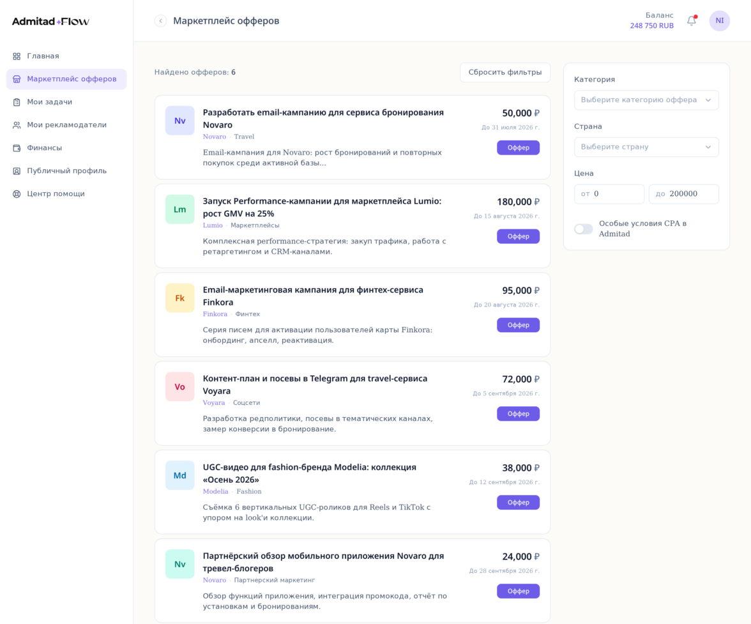Click the Fk logo of Finkora offer
The width and height of the screenshot is (751, 624).
(180, 298)
